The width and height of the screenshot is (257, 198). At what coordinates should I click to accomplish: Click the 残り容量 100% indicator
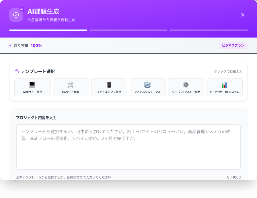click(x=28, y=46)
